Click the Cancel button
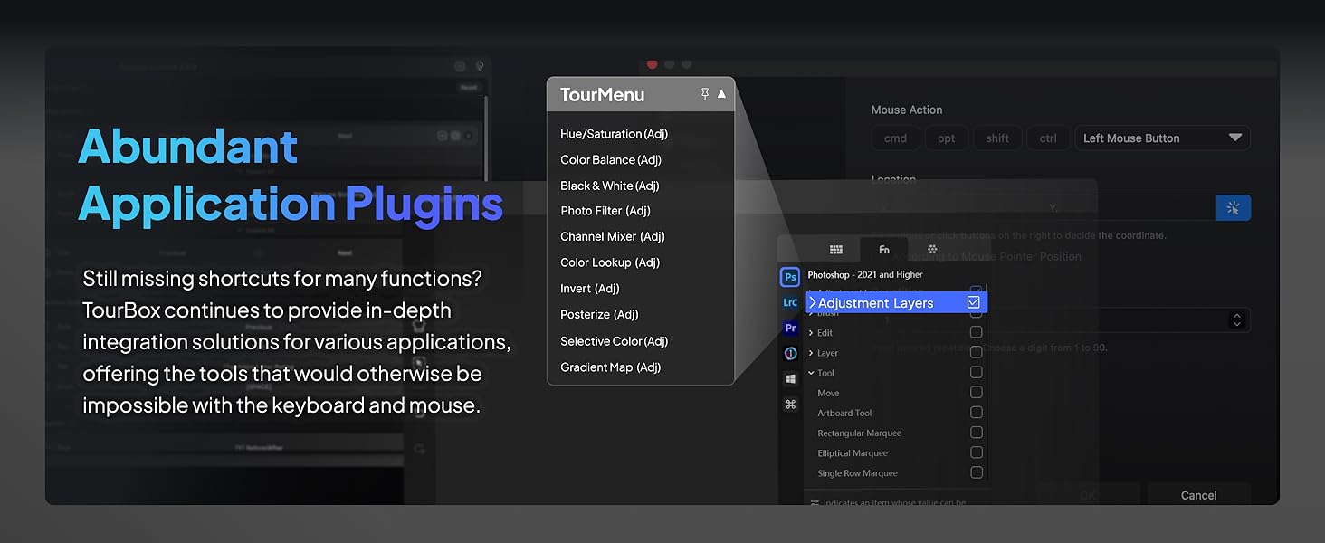The height and width of the screenshot is (543, 1325). coord(1198,495)
